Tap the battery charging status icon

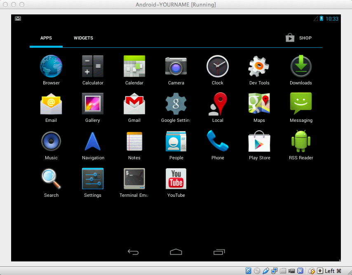point(321,19)
